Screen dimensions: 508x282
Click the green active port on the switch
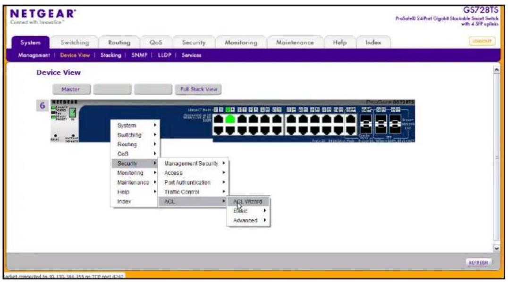(x=230, y=119)
